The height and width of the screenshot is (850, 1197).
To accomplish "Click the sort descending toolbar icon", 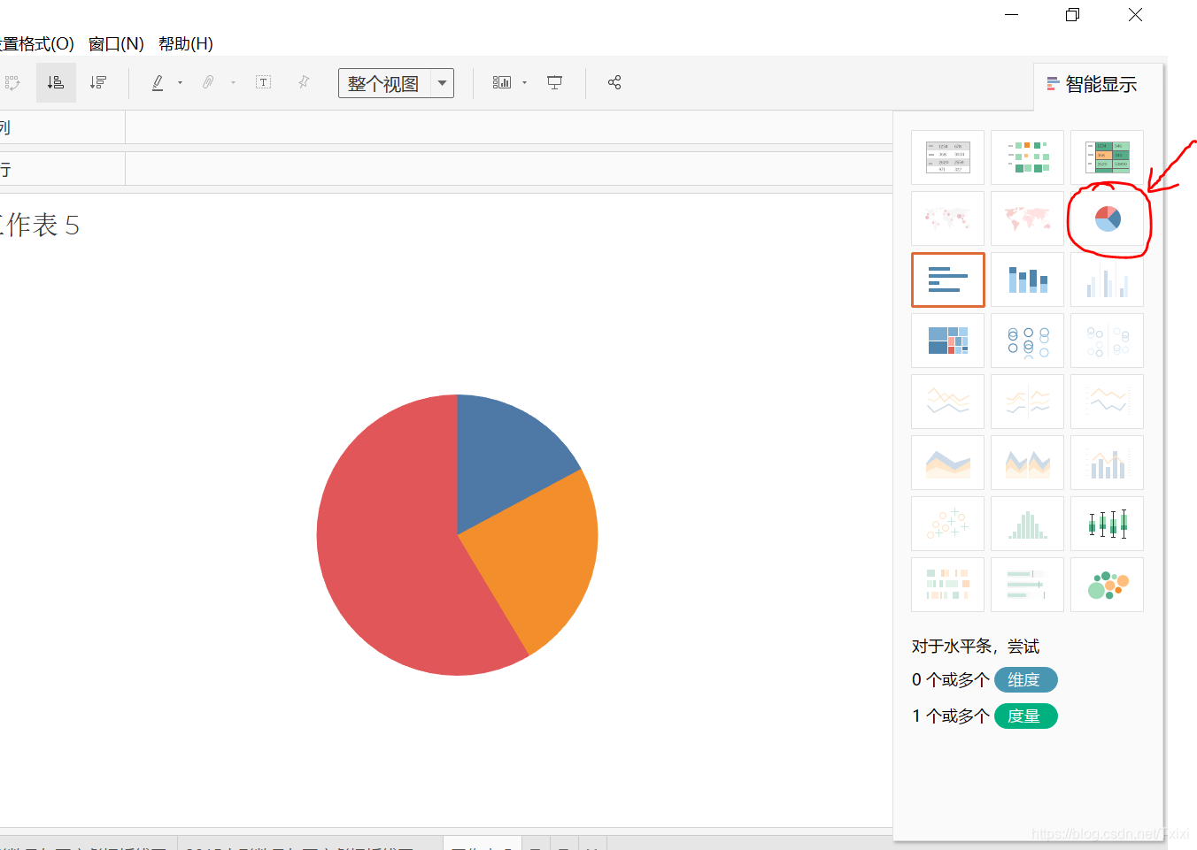I will click(x=98, y=82).
